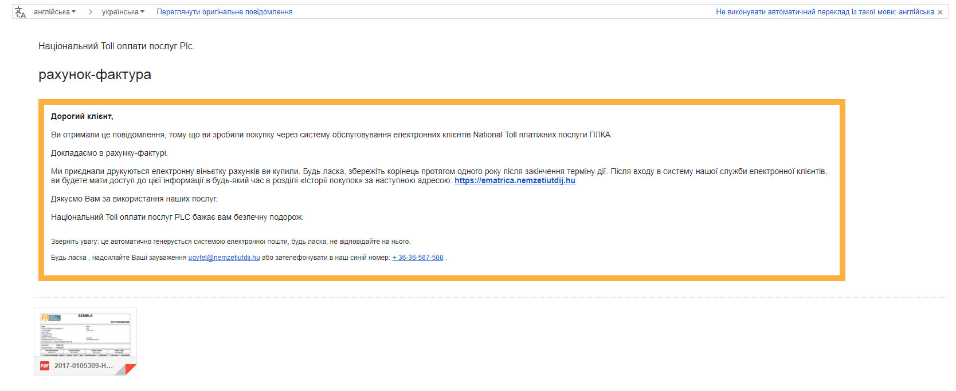Open the ematrica.nemzetiutdij.hu link
The image size is (956, 391).
(514, 181)
